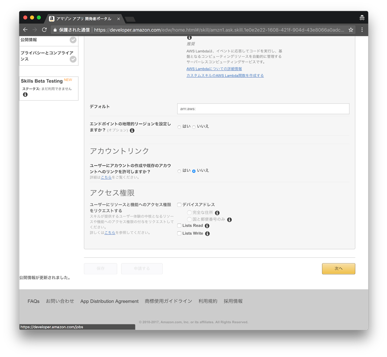
Task: Open the Chrome three-dot menu
Action: [362, 30]
